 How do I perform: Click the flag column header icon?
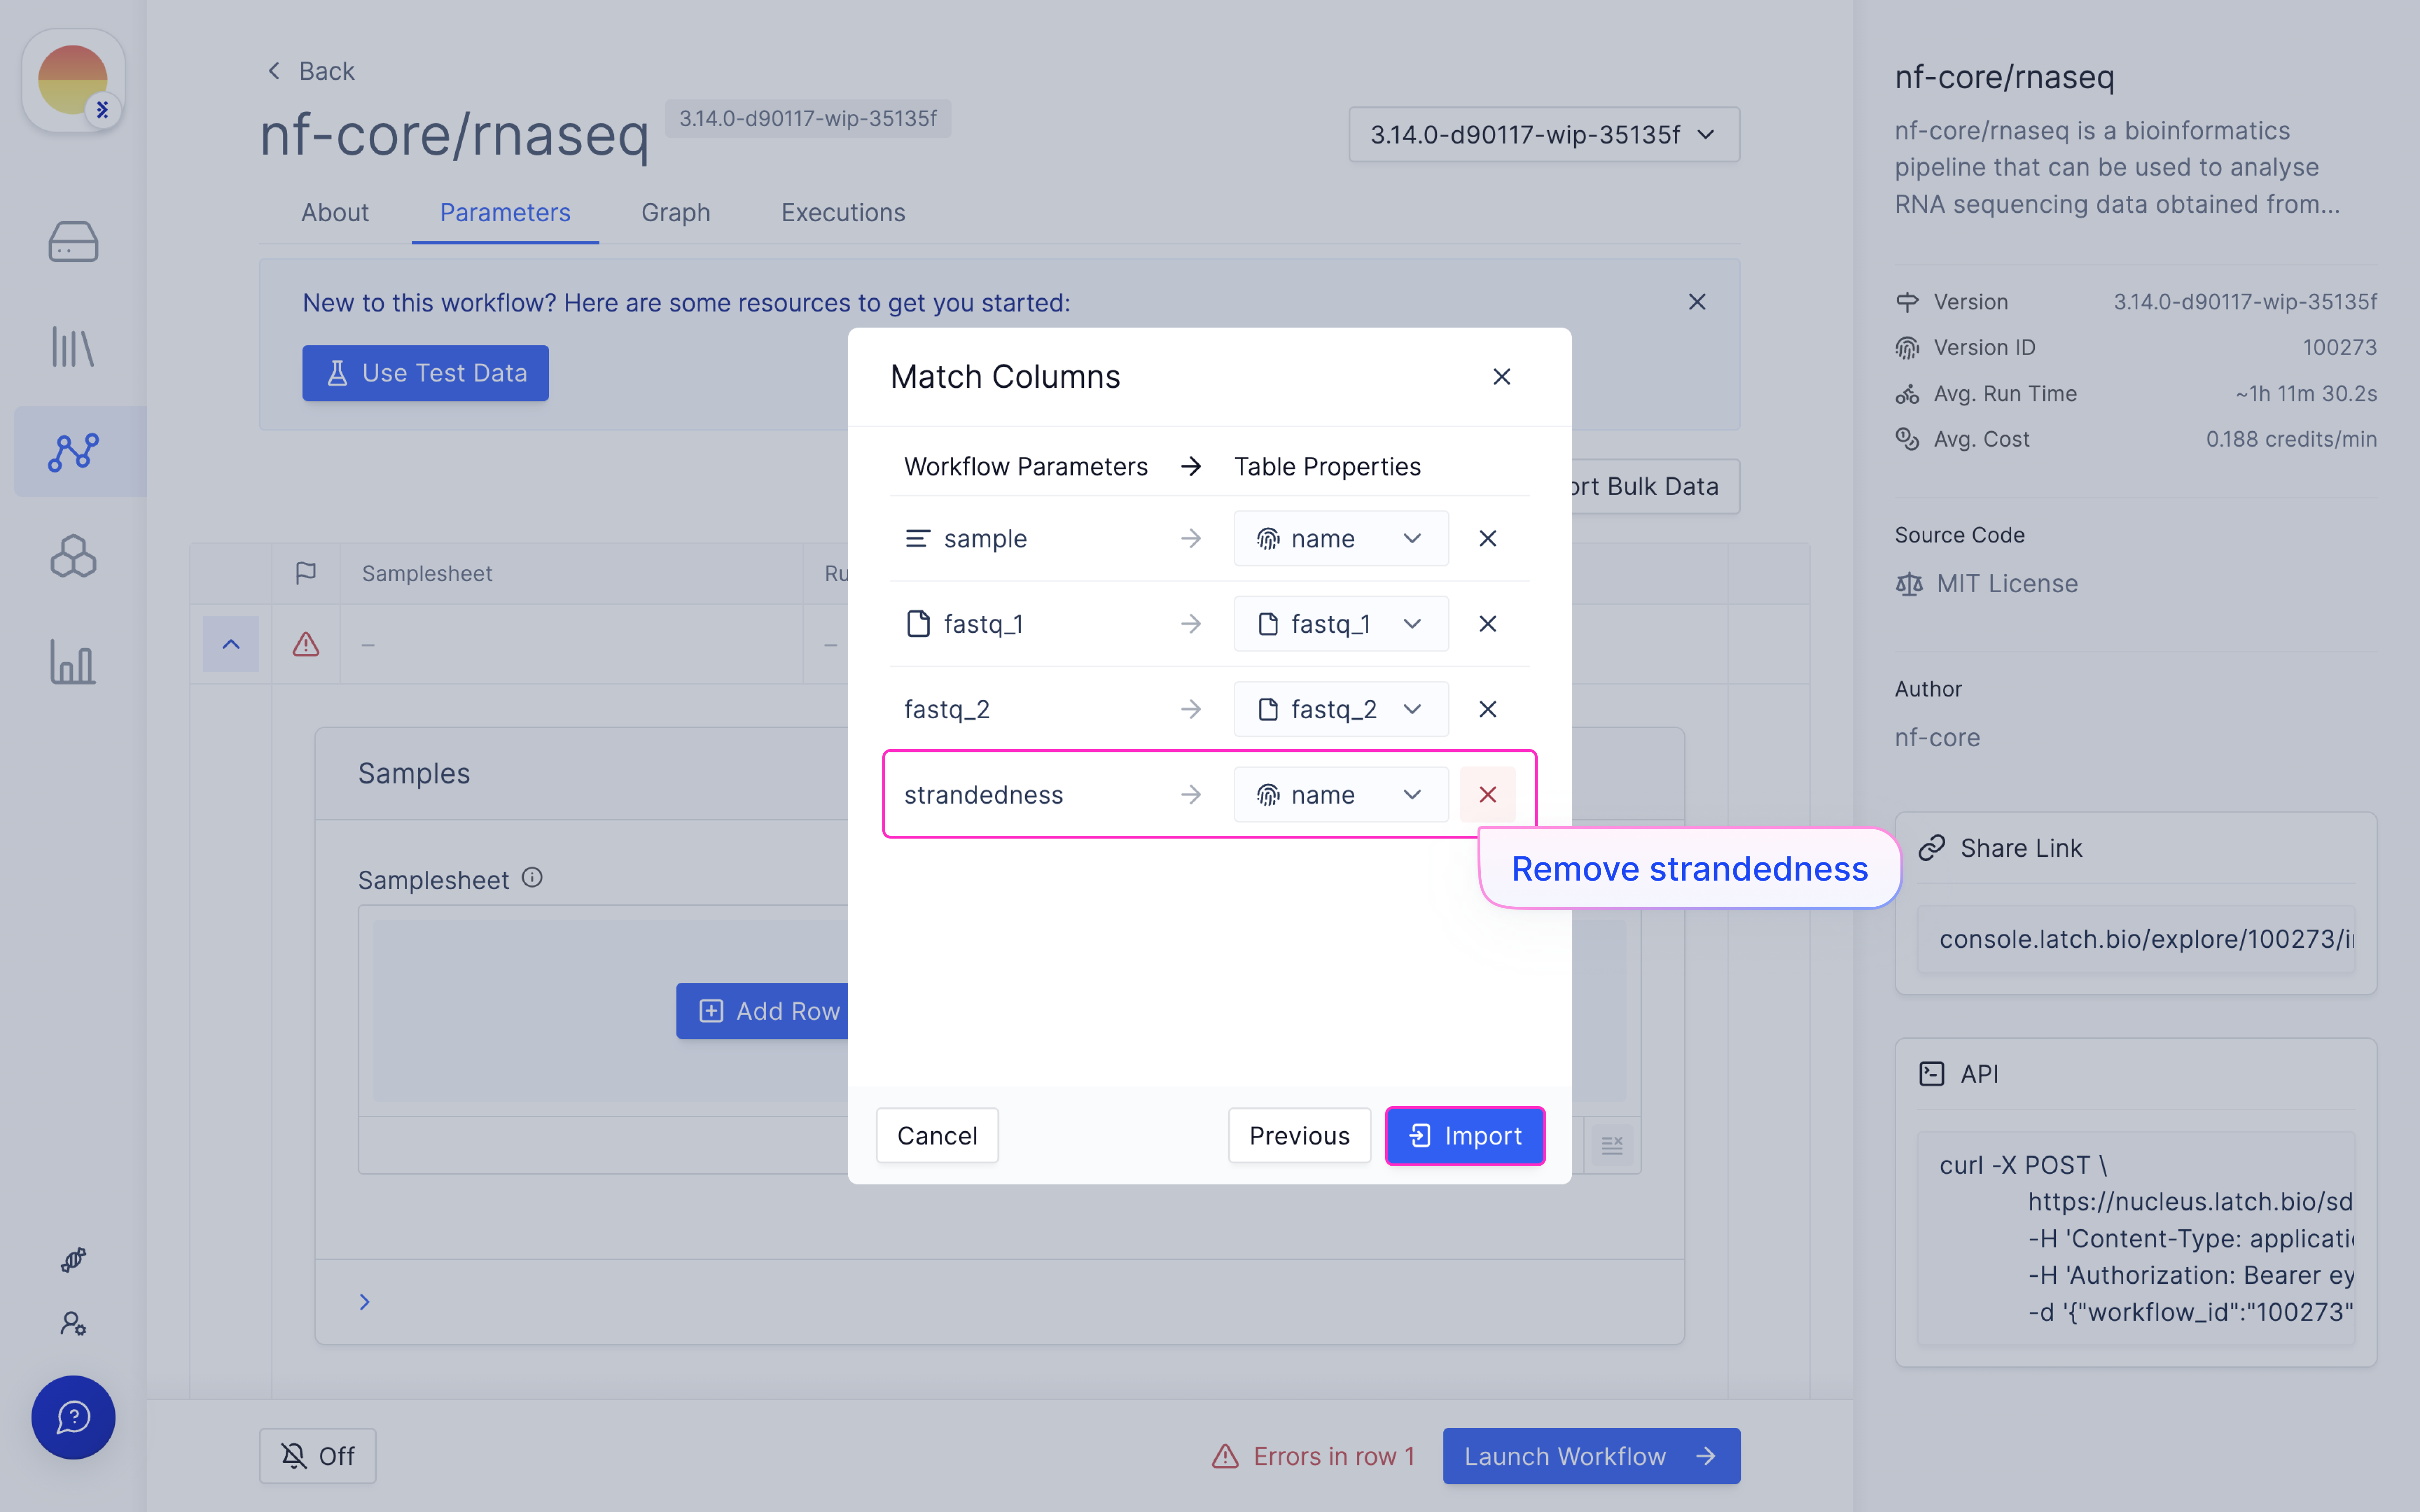click(x=306, y=573)
